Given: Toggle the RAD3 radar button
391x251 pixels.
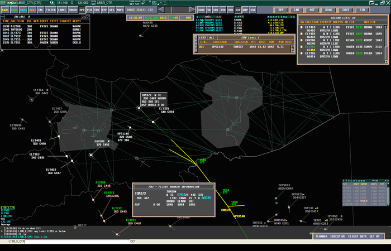Looking at the screenshot, I should pos(23,10).
